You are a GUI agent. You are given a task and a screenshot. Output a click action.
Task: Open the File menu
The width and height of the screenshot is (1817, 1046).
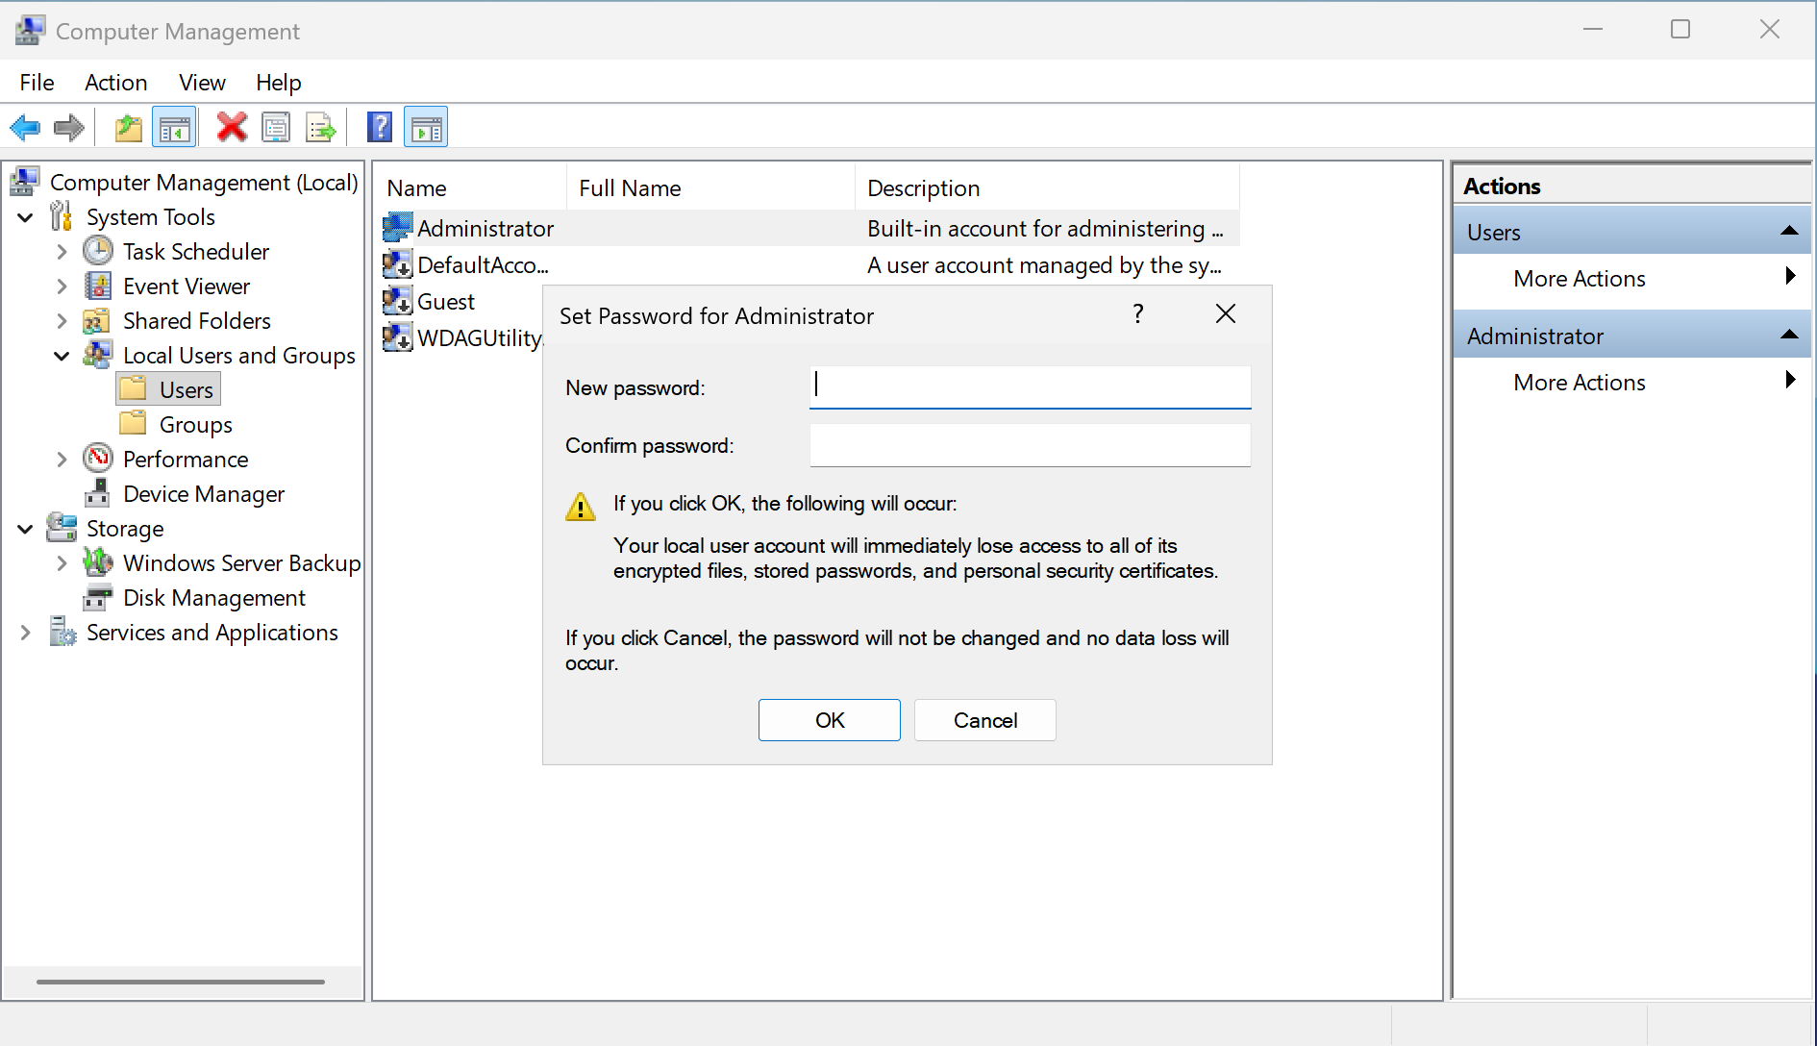tap(37, 83)
